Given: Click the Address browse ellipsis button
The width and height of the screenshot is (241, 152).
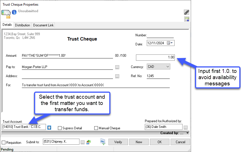Looking at the screenshot, I should 117,76.
